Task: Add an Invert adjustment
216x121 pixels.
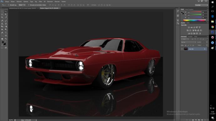Action: coord(189,33)
